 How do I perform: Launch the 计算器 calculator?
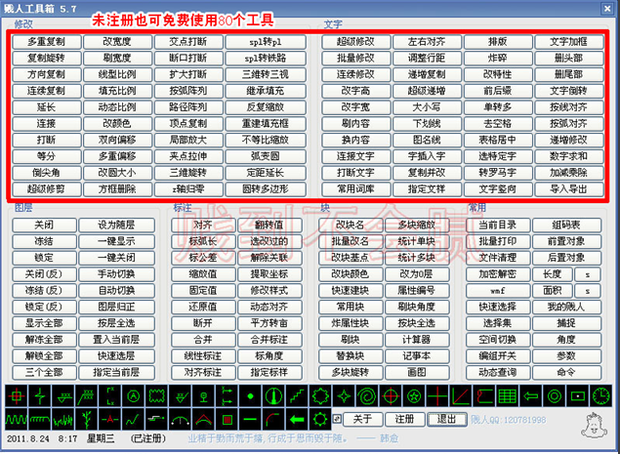point(417,340)
